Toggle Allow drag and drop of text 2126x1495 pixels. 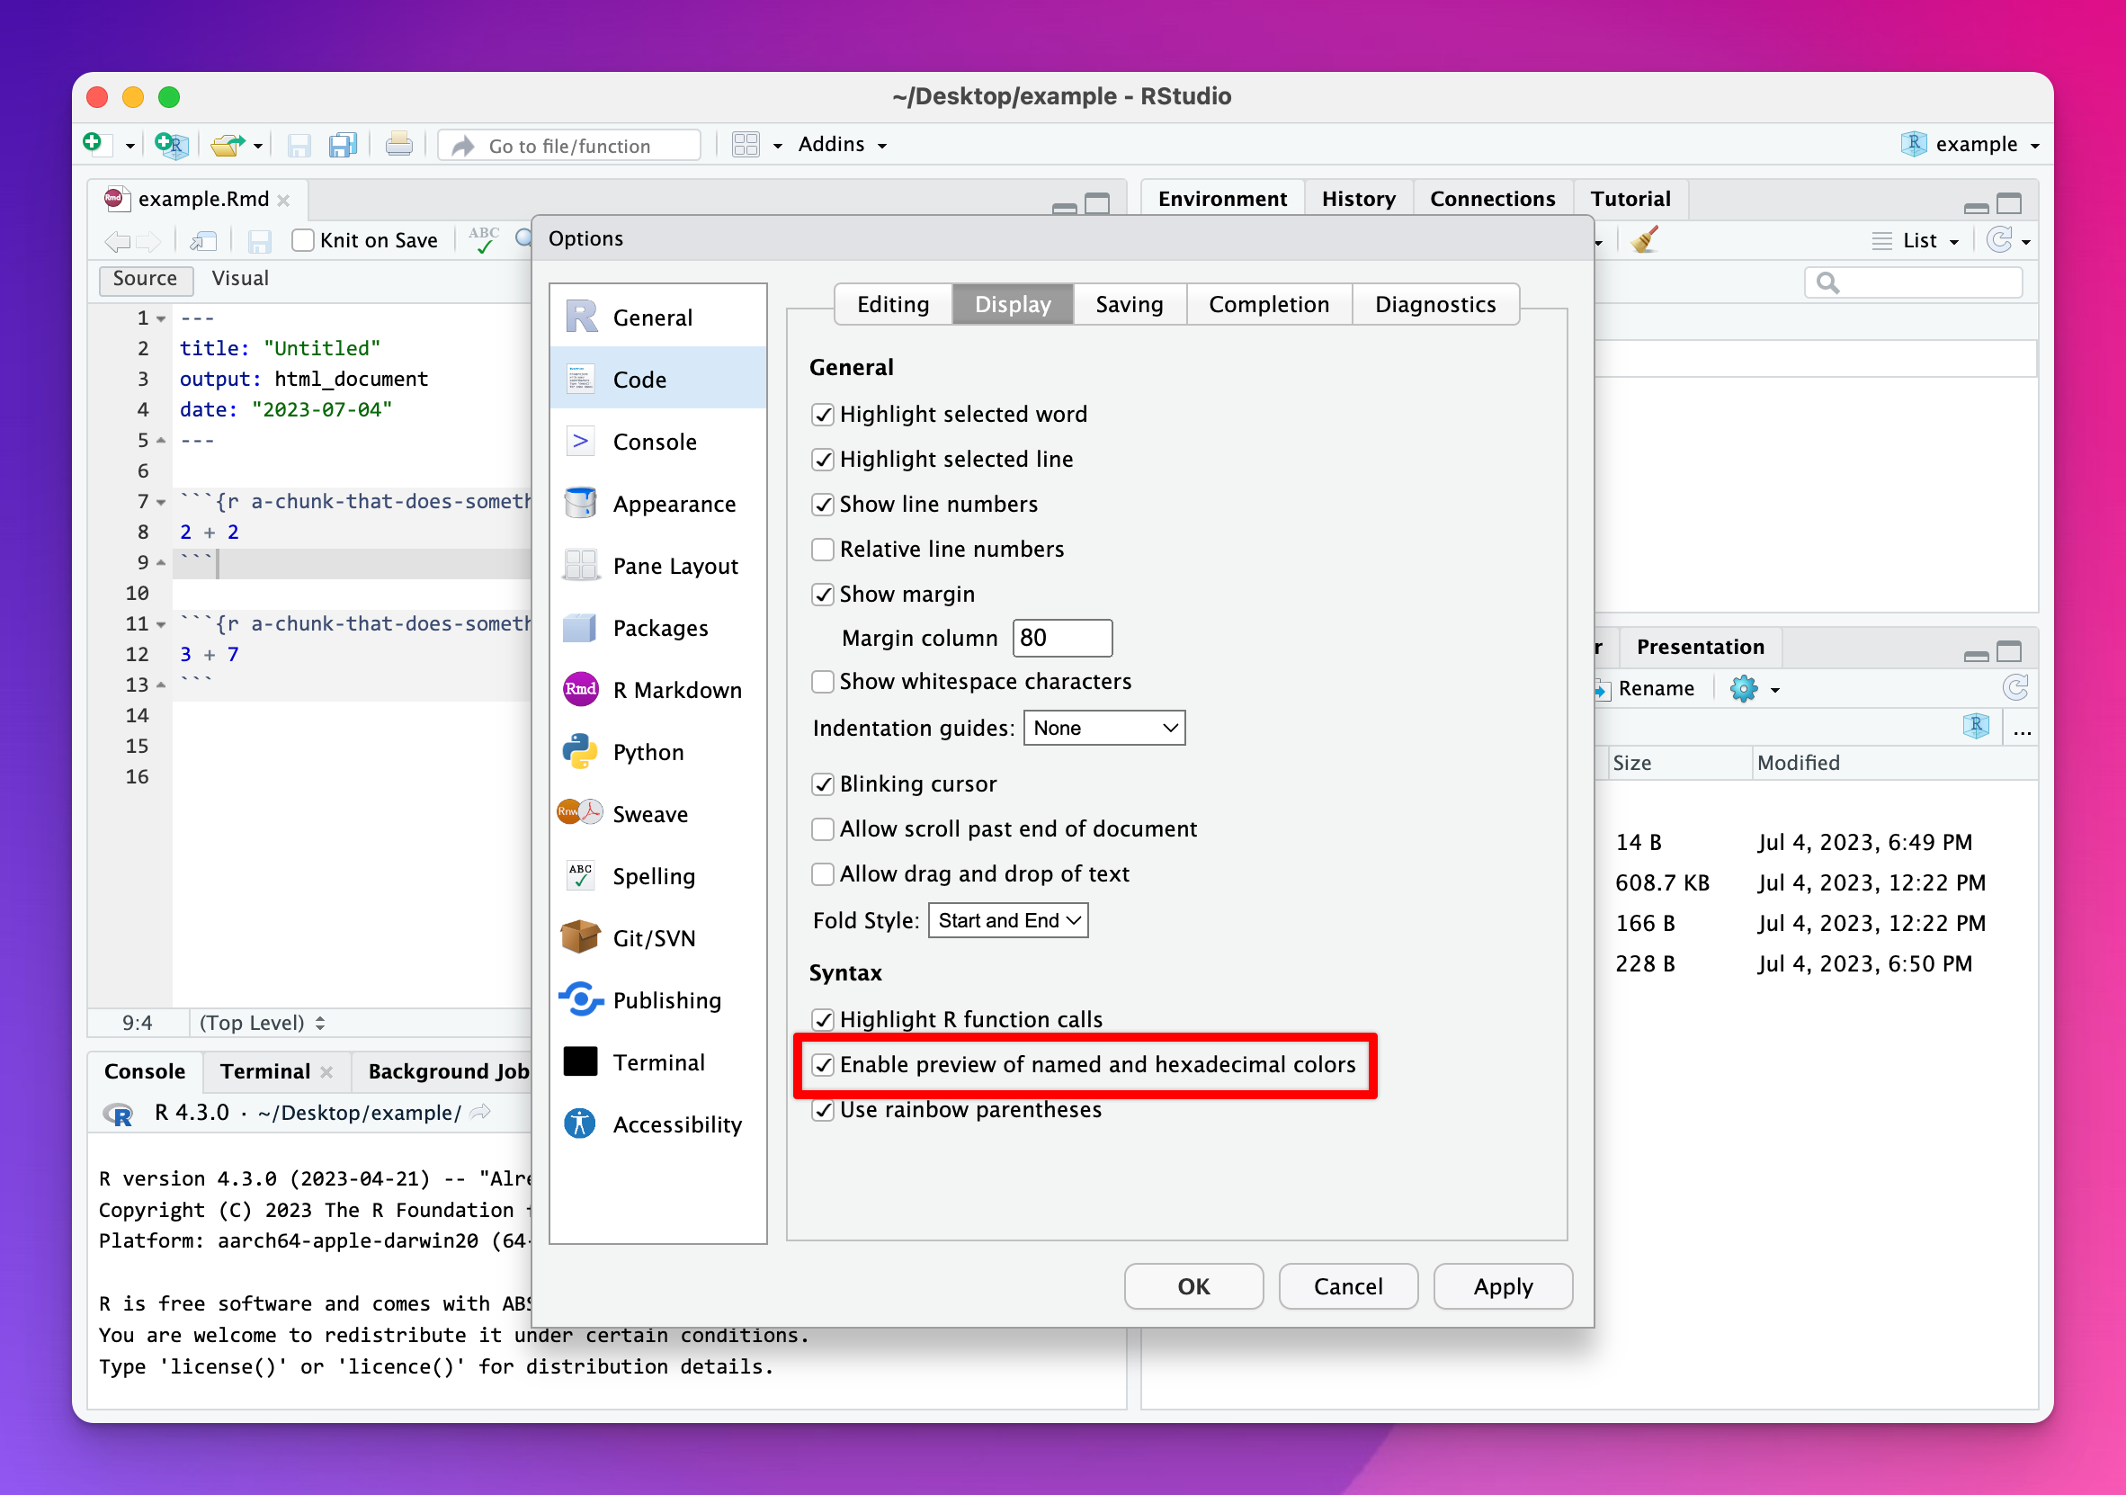point(822,874)
